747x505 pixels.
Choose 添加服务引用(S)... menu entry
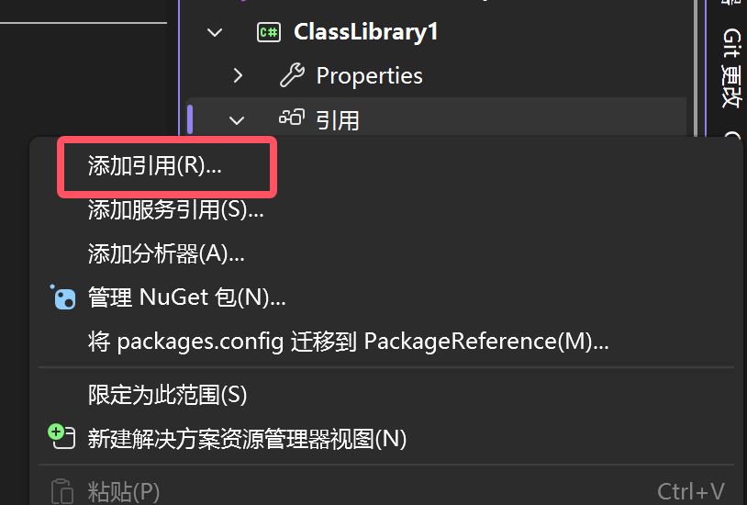(x=175, y=210)
